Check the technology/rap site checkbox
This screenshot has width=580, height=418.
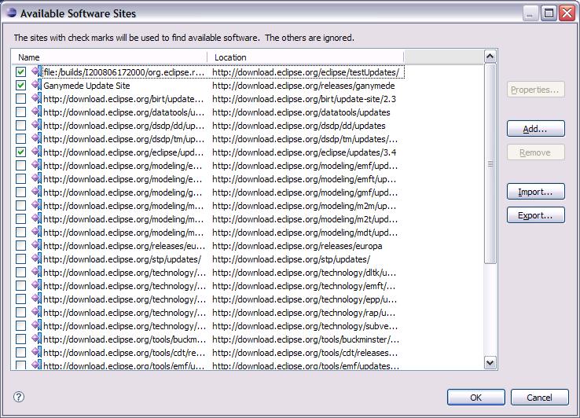point(20,312)
